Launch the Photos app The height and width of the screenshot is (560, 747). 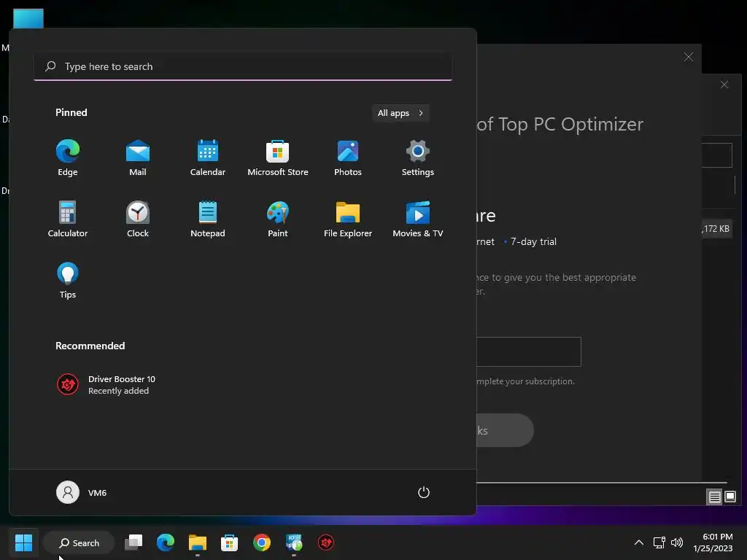tap(348, 158)
